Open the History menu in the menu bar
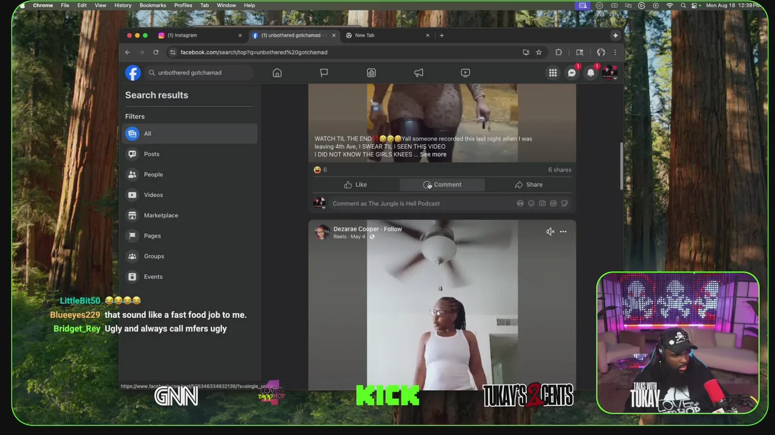Viewport: 775px width, 435px height. [x=123, y=5]
